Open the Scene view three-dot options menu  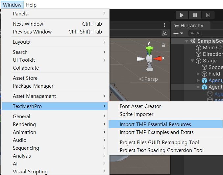(x=164, y=25)
